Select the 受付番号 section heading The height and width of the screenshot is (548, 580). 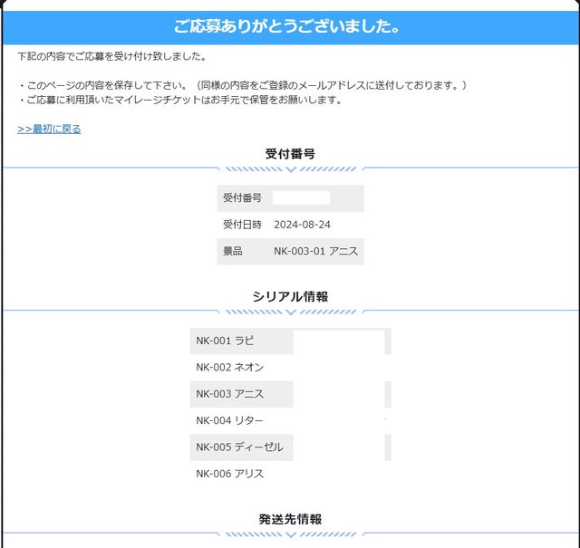pyautogui.click(x=290, y=154)
